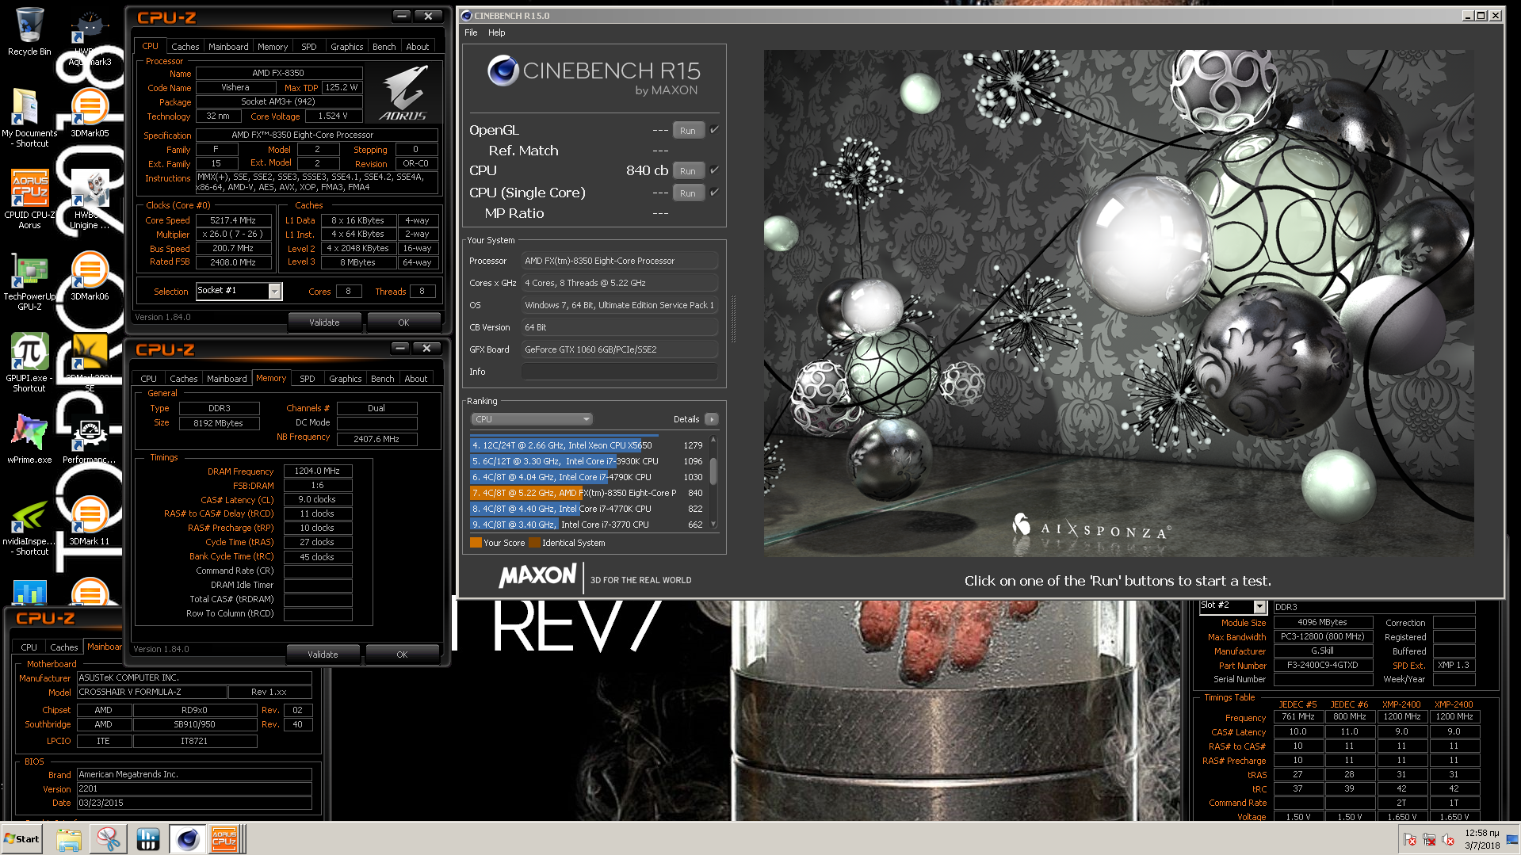Toggle the OpenGL test checkbox
Screen dimensions: 1521x855
pyautogui.click(x=714, y=130)
